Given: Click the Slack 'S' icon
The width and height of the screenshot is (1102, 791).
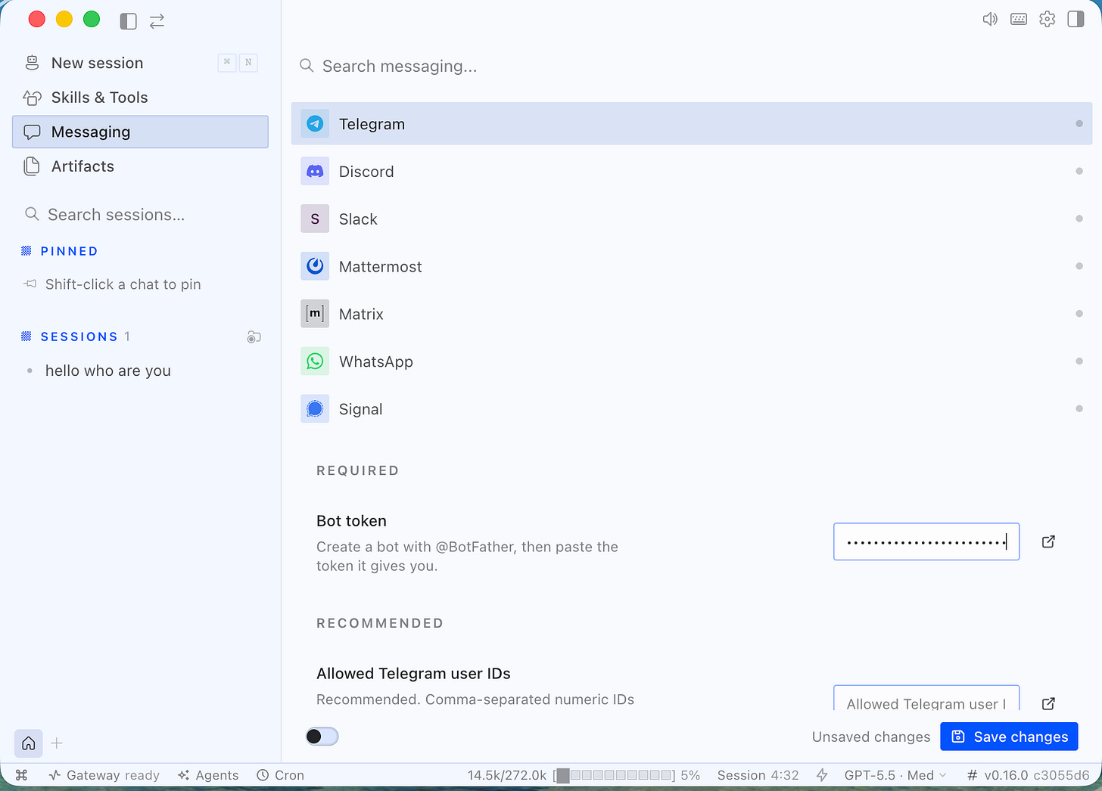Looking at the screenshot, I should [315, 219].
